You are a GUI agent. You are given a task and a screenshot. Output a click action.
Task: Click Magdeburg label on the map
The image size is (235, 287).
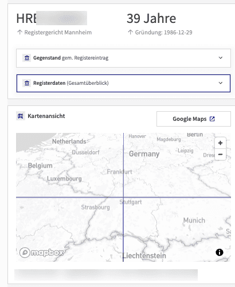pyautogui.click(x=169, y=139)
